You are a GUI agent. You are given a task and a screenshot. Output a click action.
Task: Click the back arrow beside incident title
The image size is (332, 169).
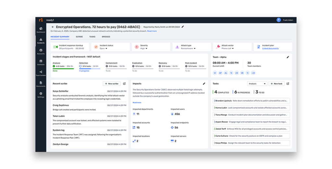coord(53,27)
